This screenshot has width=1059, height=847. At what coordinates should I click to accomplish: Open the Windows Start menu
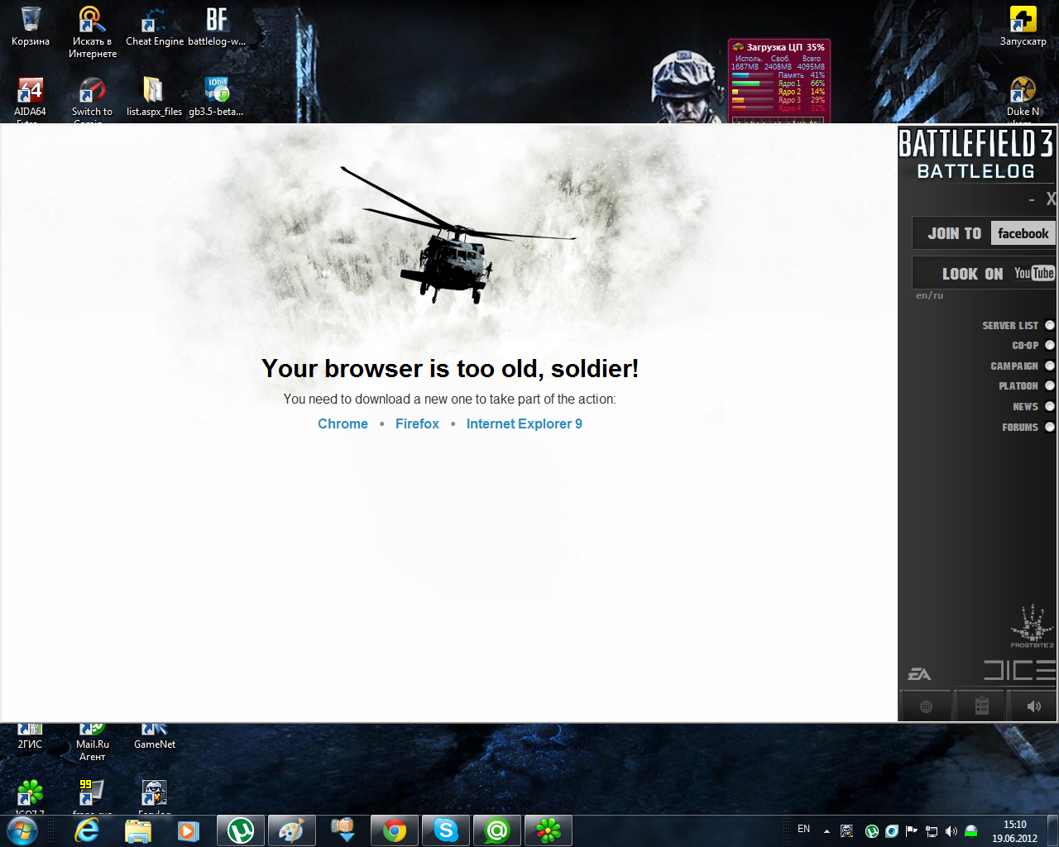pos(22,830)
